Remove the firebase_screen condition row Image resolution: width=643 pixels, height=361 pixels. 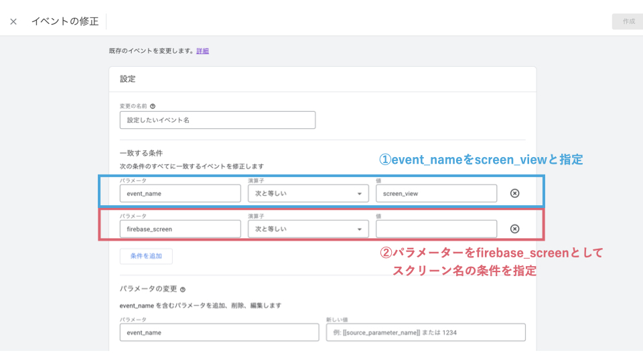[514, 229]
